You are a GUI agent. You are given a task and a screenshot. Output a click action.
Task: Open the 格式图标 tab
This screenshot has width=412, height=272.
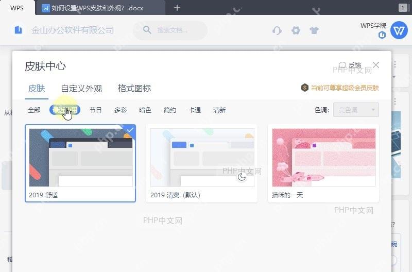pos(134,88)
